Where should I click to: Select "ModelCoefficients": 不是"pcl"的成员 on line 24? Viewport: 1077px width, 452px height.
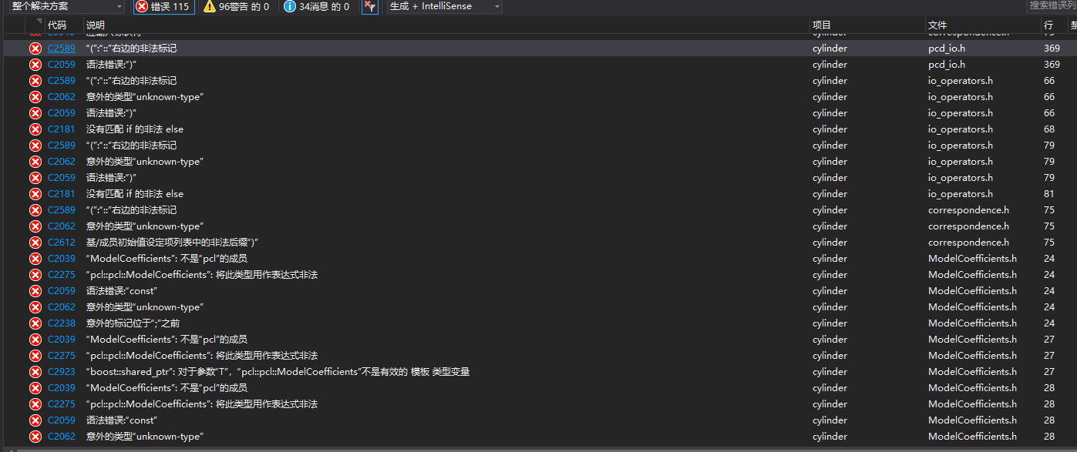pyautogui.click(x=167, y=259)
